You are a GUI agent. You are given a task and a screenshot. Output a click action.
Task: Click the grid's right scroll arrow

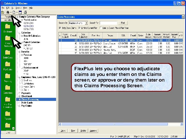pos(182,124)
